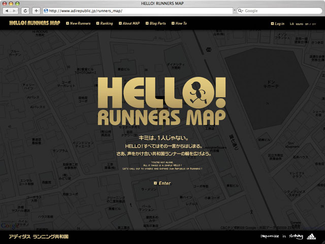The width and height of the screenshot is (325, 244).
Task: Click the large HELLO! RUNNERS MAP logo
Action: click(161, 101)
